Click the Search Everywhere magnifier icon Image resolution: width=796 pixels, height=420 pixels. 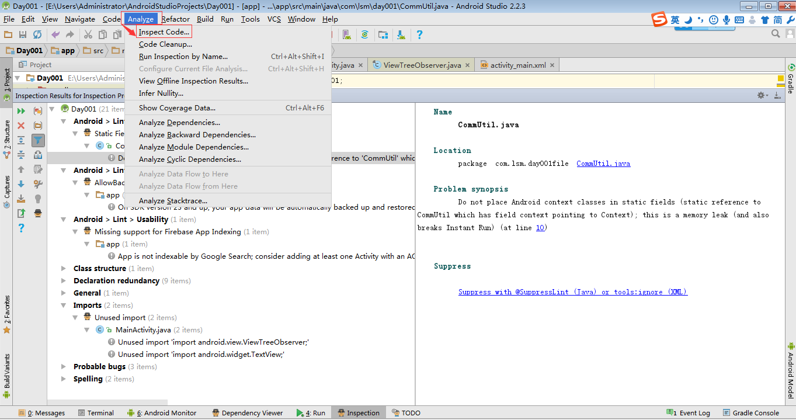(776, 34)
